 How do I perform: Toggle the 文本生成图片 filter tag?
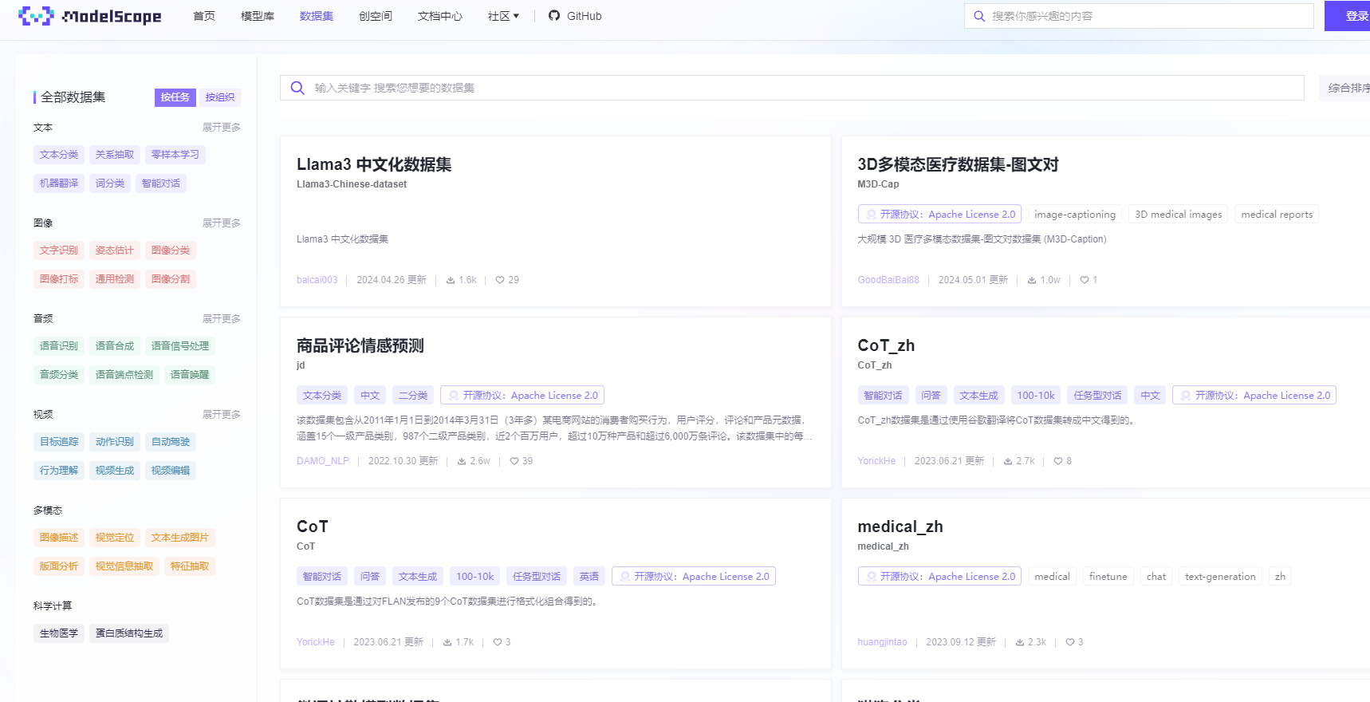180,538
